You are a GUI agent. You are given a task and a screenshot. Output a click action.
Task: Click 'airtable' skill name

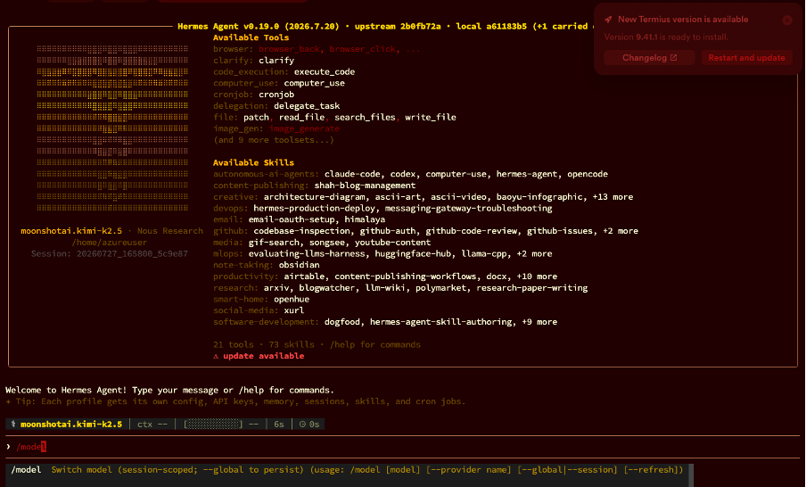[304, 277]
